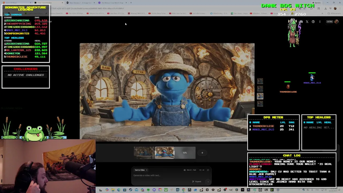Viewport: 343px width, 193px height.
Task: Open Chrome profile avatar
Action: tap(335, 8)
